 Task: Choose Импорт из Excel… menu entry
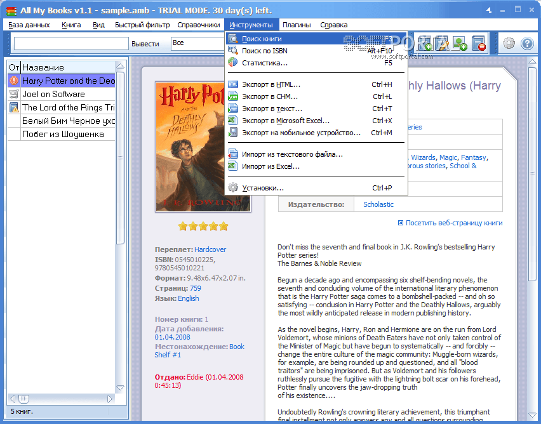(x=316, y=166)
